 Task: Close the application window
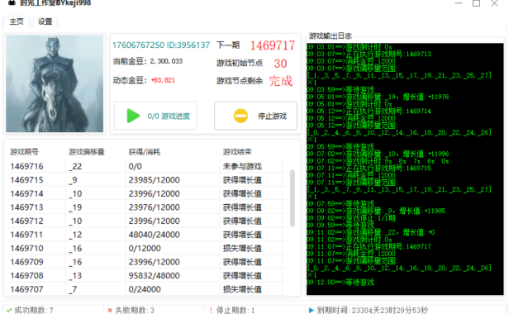coord(494,3)
